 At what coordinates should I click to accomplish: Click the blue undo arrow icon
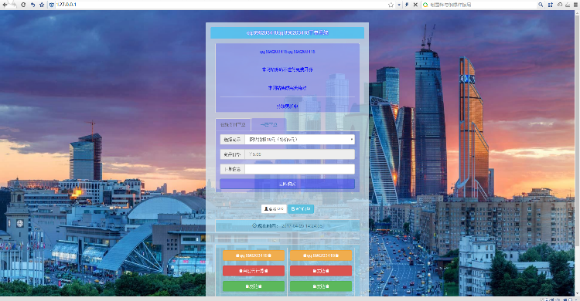point(32,5)
